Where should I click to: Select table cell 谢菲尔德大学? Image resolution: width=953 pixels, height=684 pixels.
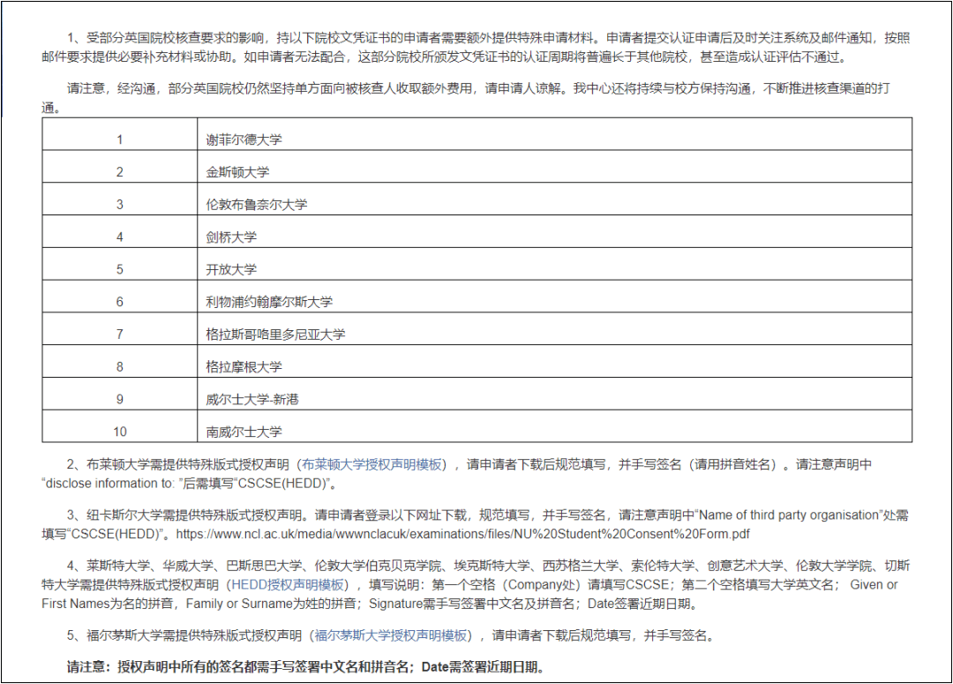pos(554,134)
